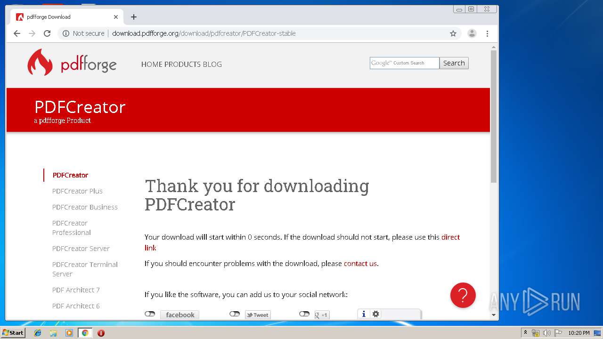Screen dimensions: 603x339
Task: Click the Google +1 button
Action: [x=322, y=315]
